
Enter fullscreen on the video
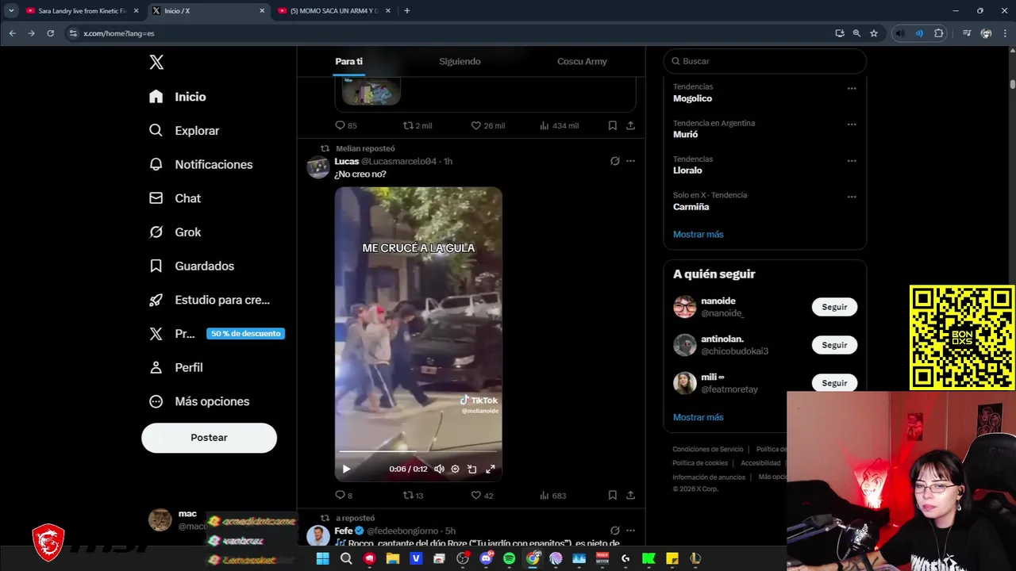(491, 469)
